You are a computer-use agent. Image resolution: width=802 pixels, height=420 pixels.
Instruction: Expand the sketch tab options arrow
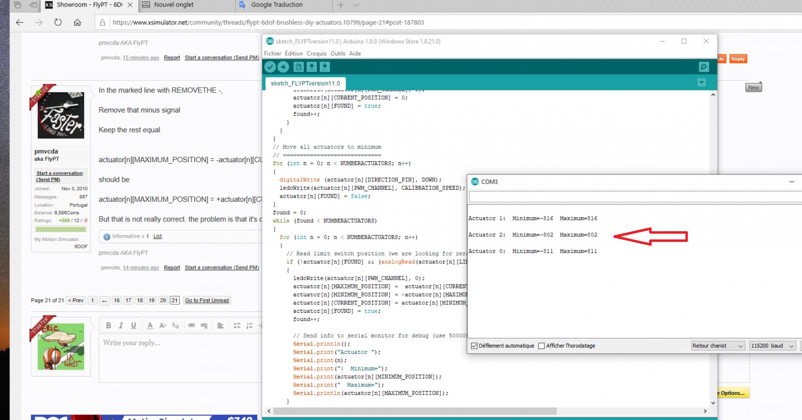pos(702,83)
